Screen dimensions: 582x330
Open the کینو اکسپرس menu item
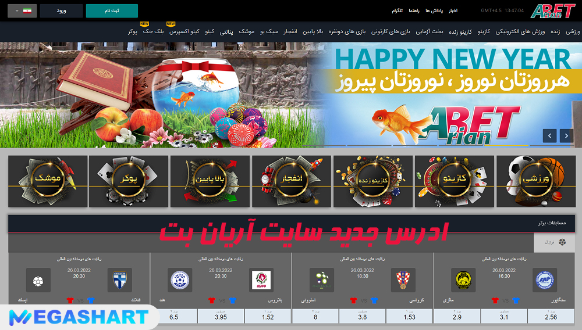pos(184,32)
